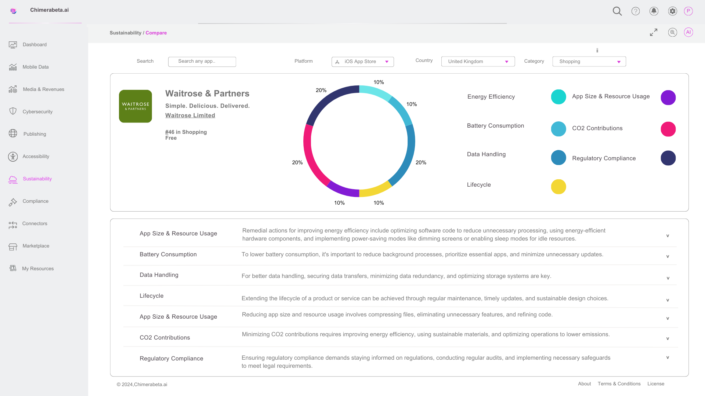Open the Country United Kingdom dropdown
The image size is (705, 396).
click(x=478, y=62)
